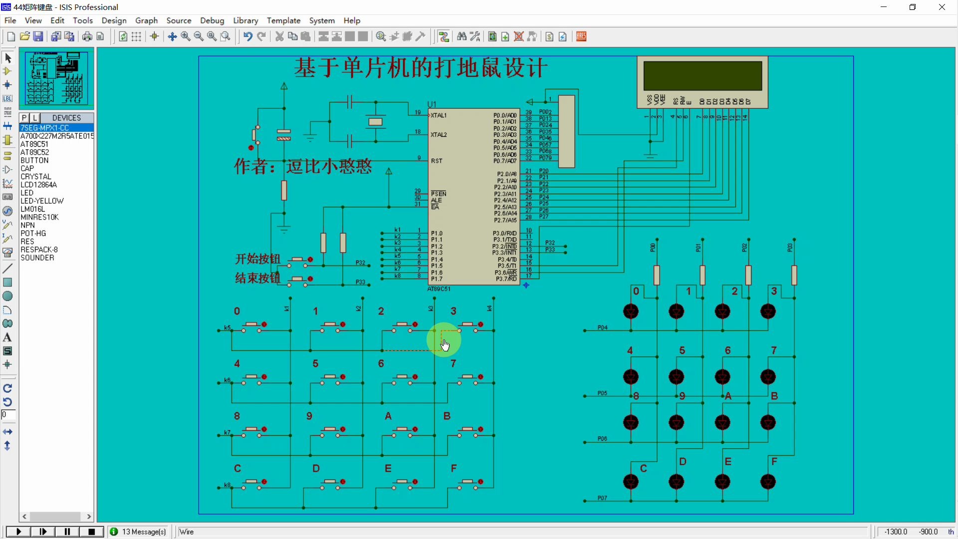
Task: Select the Library menu item
Action: tap(245, 20)
